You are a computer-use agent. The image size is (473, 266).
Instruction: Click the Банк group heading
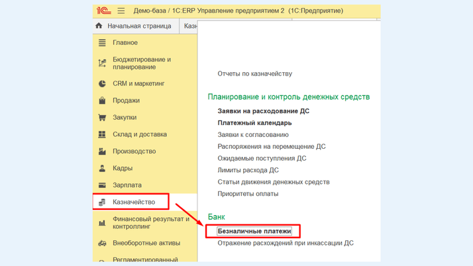[216, 216]
